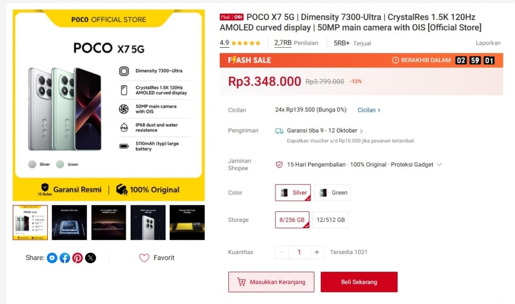The height and width of the screenshot is (304, 515).
Task: Share product on Pinterest
Action: pyautogui.click(x=78, y=258)
